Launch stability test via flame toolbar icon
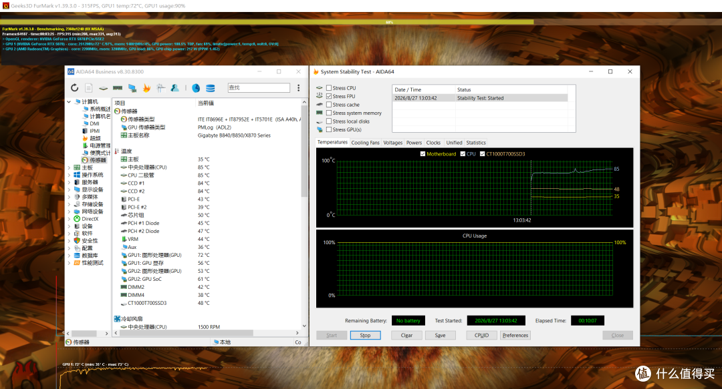The height and width of the screenshot is (389, 722). [x=146, y=88]
